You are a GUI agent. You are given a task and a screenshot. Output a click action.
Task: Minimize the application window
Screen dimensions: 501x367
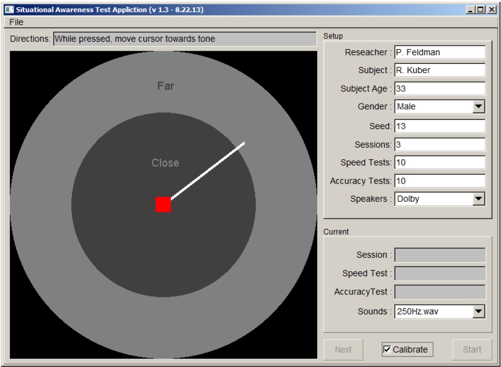470,10
